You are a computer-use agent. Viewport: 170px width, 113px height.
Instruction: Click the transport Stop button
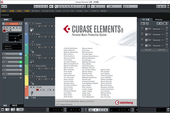tap(96, 110)
